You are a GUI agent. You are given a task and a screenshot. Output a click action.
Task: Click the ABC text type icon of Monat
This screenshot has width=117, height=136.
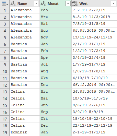pos(43,4)
